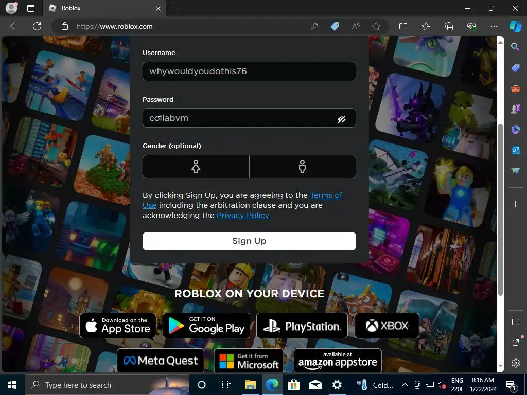Select the female gender option
This screenshot has width=527, height=395.
[x=196, y=167]
